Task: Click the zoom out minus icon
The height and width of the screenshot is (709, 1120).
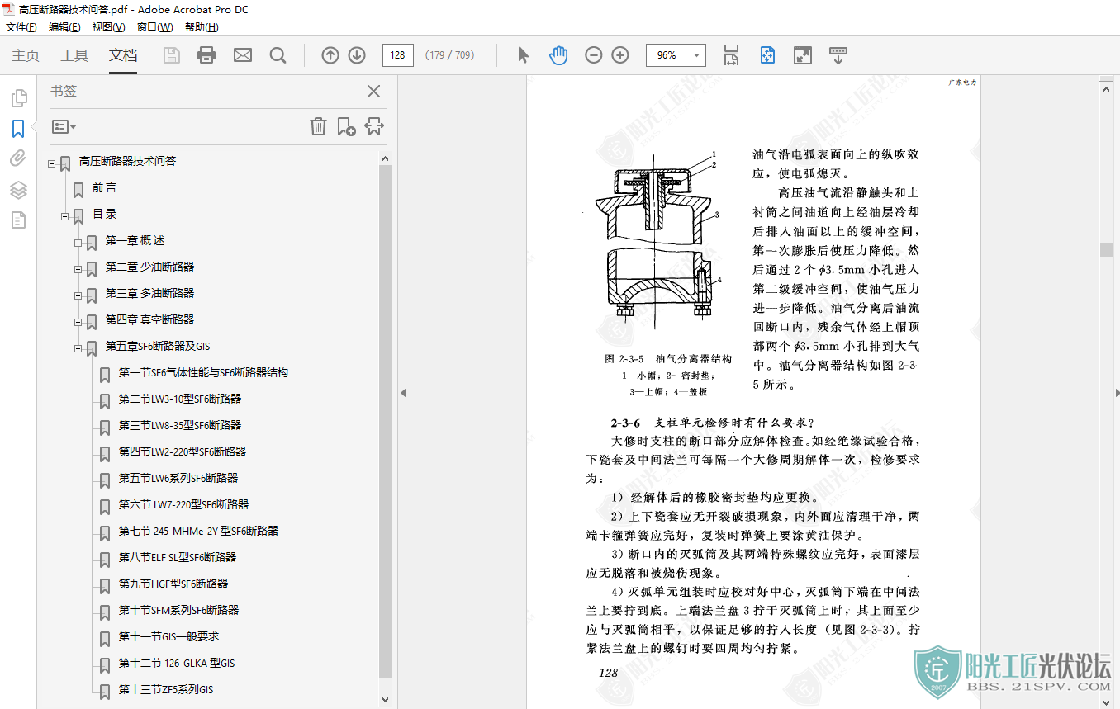Action: [x=594, y=55]
